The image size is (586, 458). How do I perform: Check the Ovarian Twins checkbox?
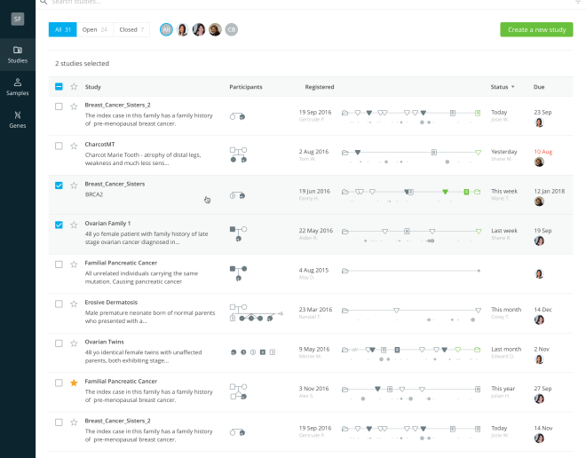(59, 343)
